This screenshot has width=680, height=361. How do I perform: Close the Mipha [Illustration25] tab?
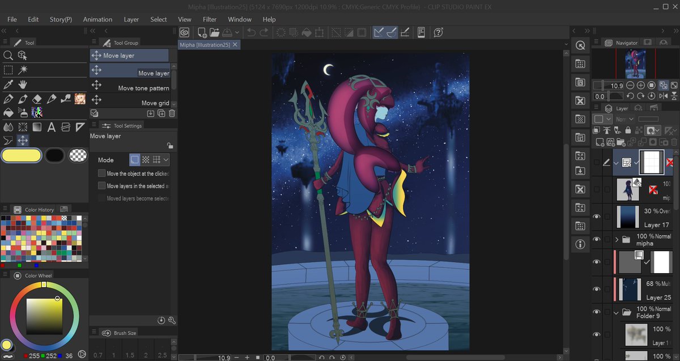click(x=235, y=44)
